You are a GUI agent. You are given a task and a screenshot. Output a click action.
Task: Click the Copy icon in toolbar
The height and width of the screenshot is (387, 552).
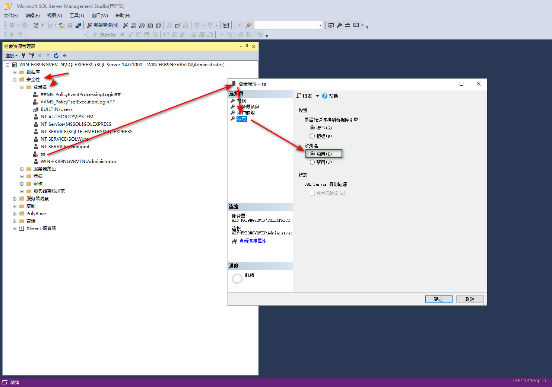[178, 25]
